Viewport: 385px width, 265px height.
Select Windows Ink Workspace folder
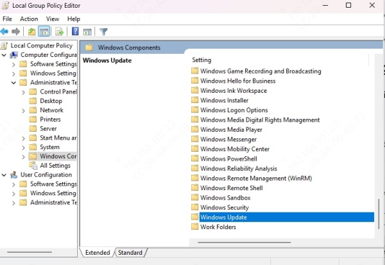tap(234, 91)
